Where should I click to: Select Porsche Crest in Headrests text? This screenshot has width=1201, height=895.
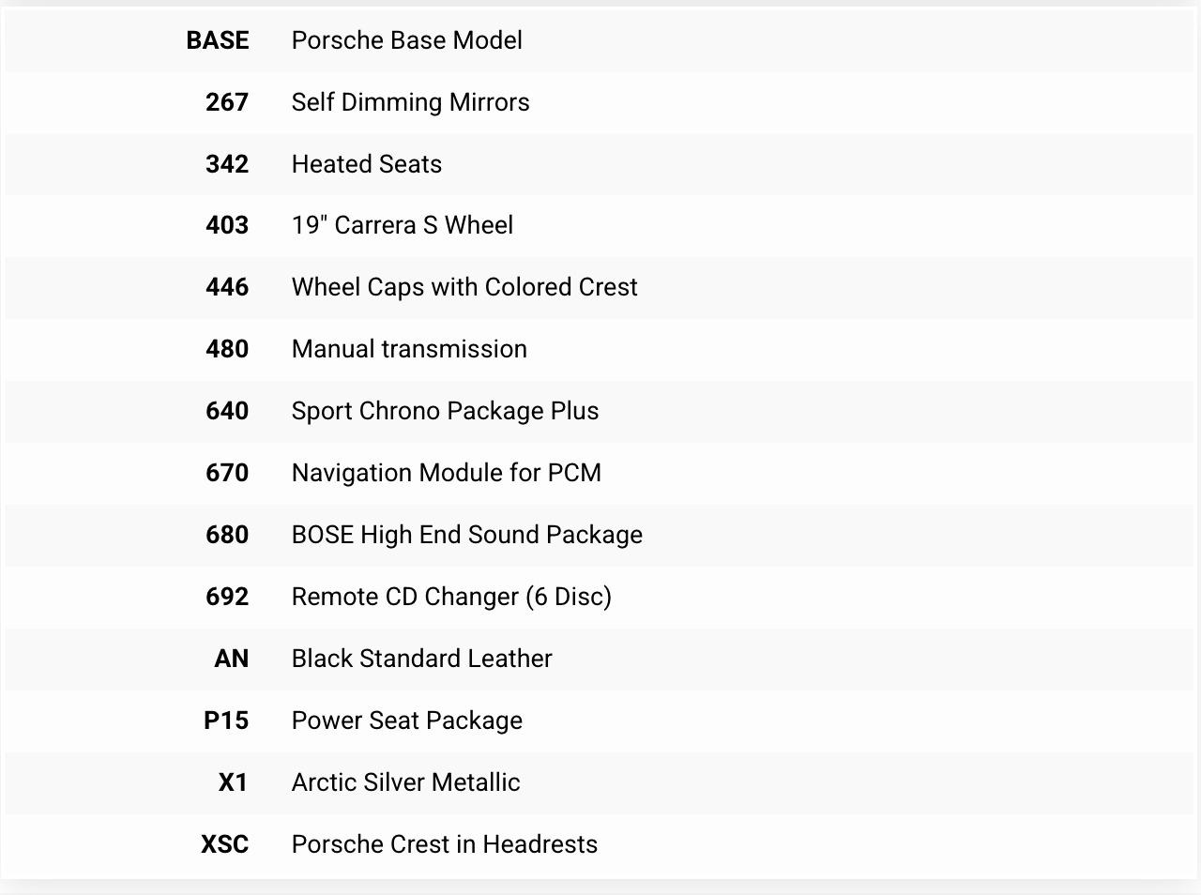tap(444, 844)
